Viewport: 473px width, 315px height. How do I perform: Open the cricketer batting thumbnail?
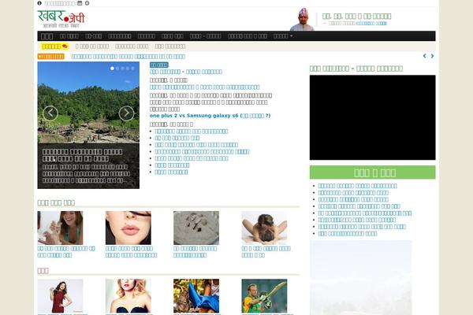pyautogui.click(x=265, y=296)
